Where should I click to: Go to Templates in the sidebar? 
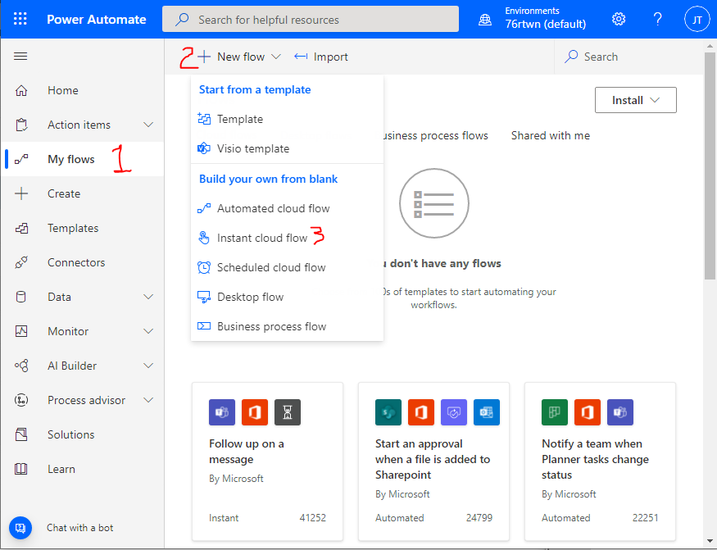pyautogui.click(x=72, y=228)
